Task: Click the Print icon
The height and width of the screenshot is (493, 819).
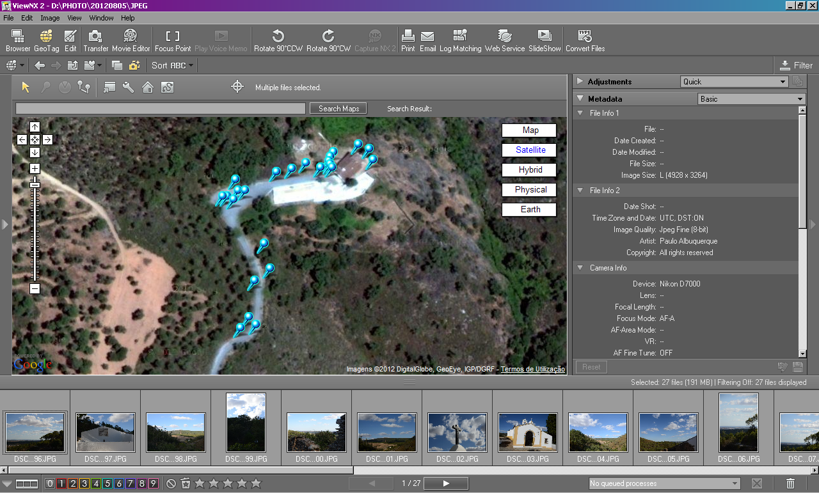Action: 408,40
